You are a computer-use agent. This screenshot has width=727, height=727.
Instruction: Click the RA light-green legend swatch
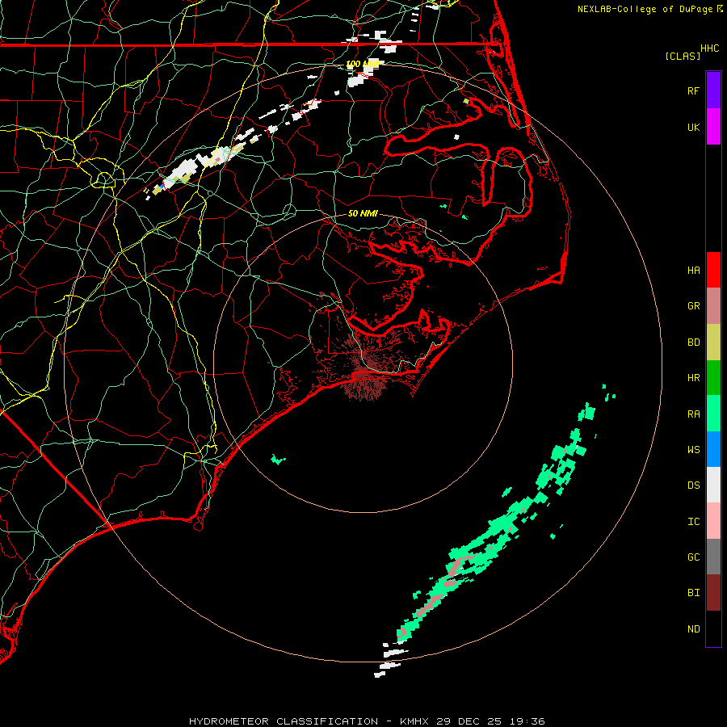point(713,414)
